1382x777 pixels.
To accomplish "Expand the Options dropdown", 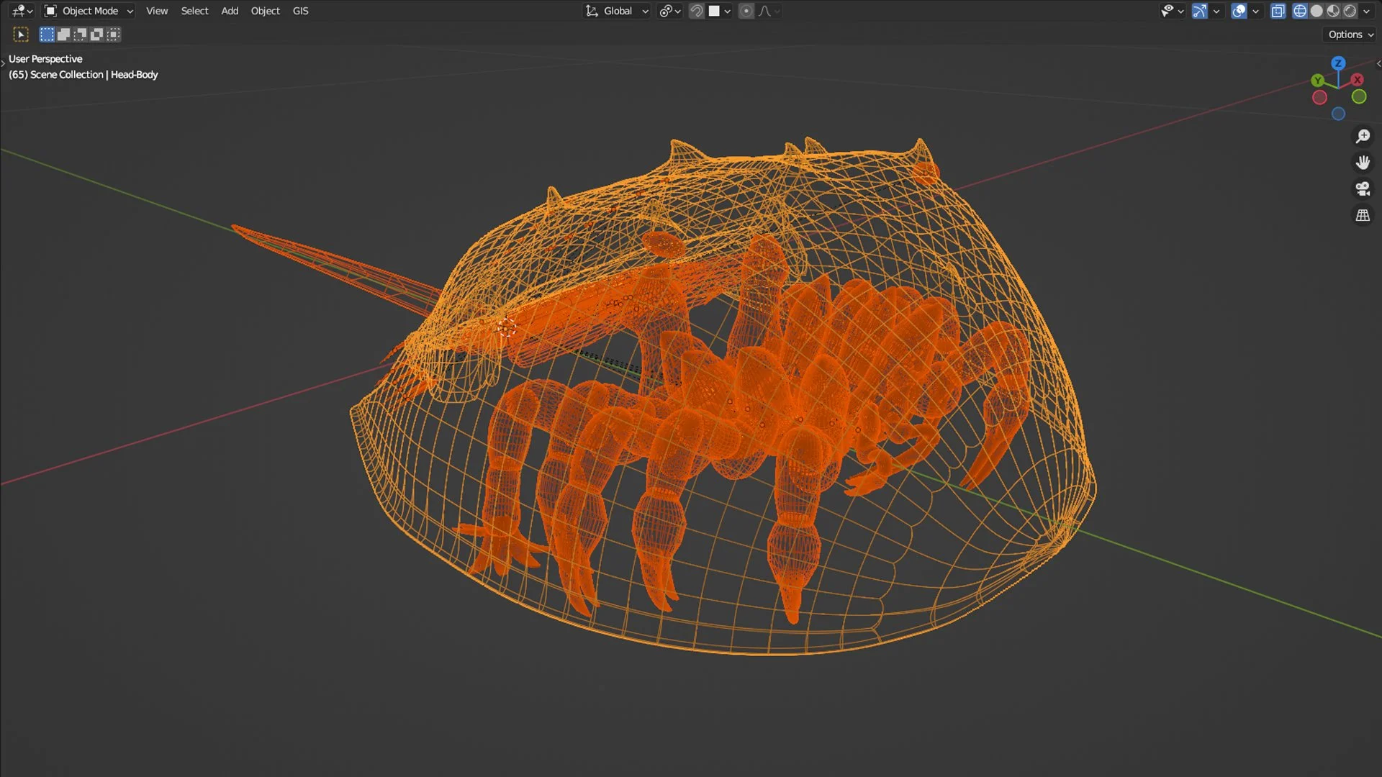I will click(x=1350, y=35).
